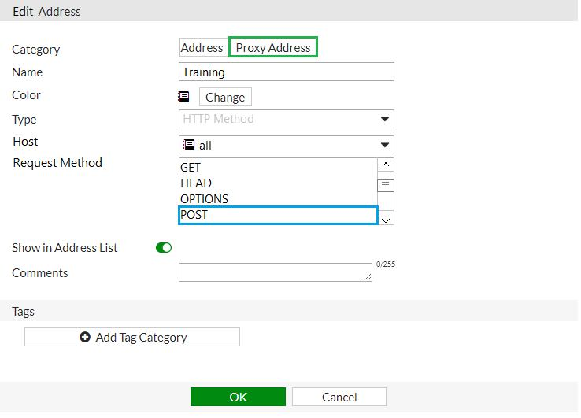Click Request Method list scroll up arrow
Screen dimensions: 581x418
(x=386, y=165)
